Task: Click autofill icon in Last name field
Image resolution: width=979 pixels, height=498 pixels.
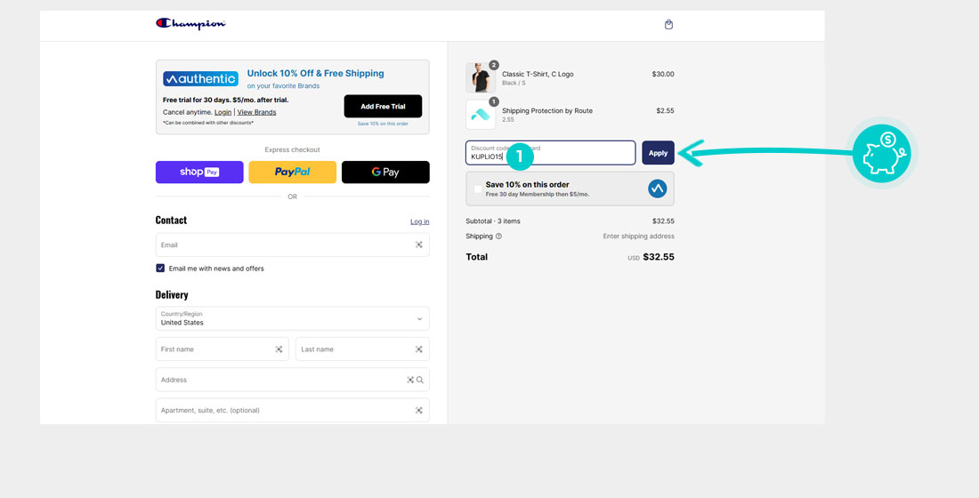Action: tap(419, 349)
